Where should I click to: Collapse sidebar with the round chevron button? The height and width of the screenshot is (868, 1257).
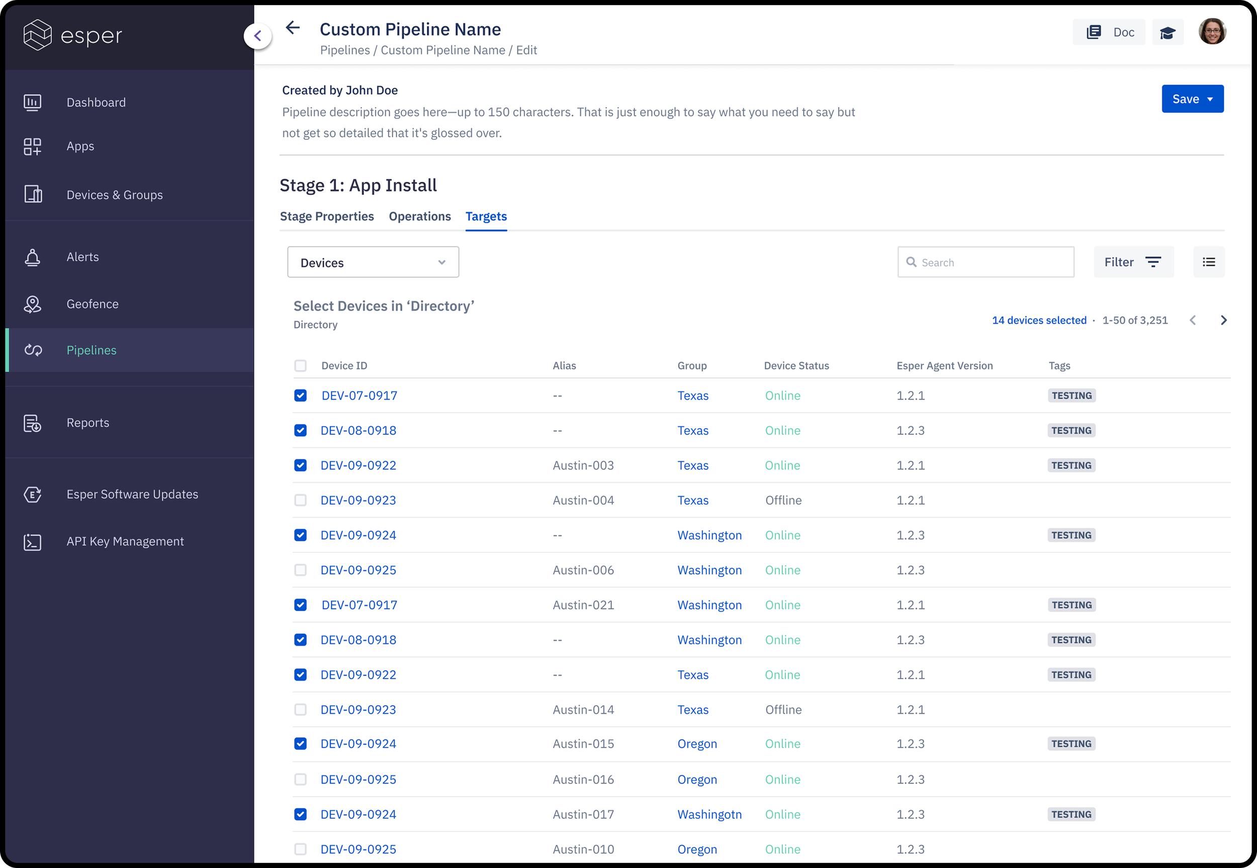click(258, 36)
